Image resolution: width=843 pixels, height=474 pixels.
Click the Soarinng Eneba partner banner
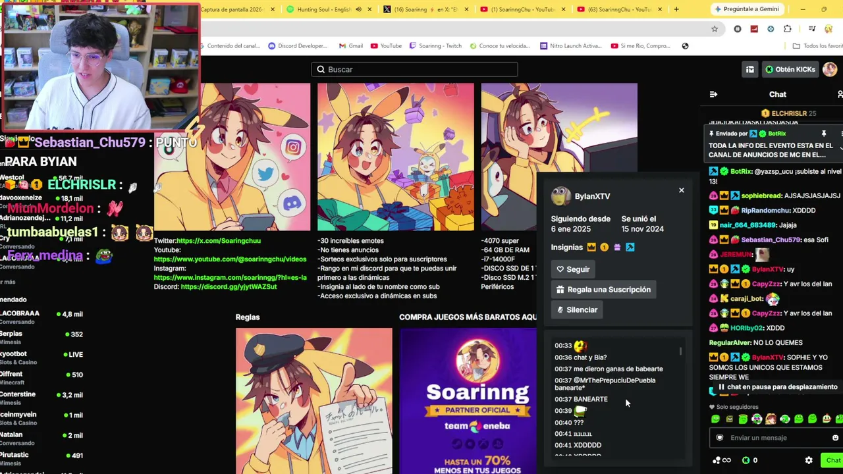tap(468, 400)
